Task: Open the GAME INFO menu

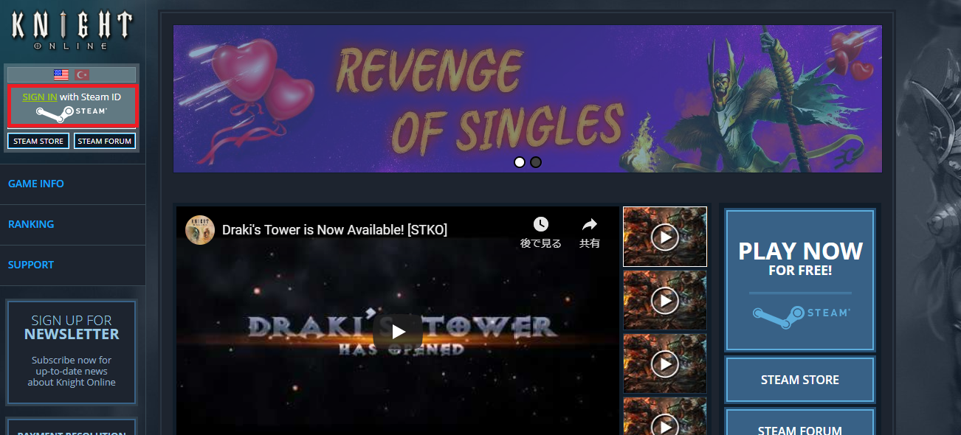Action: tap(36, 184)
